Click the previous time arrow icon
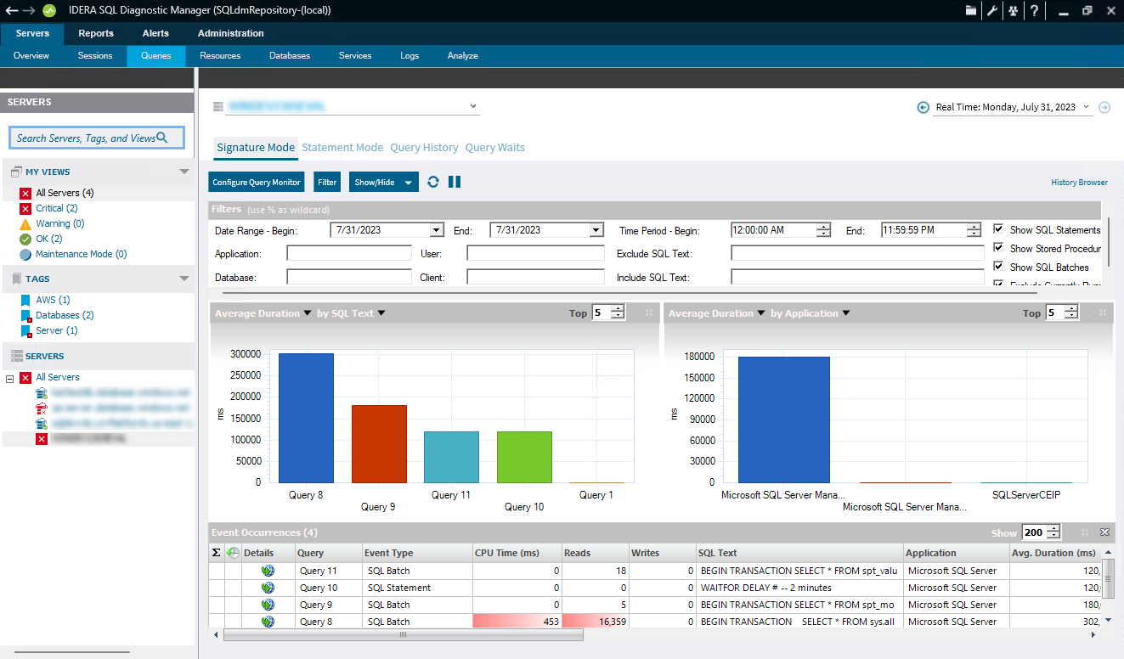This screenshot has width=1124, height=659. coord(923,107)
